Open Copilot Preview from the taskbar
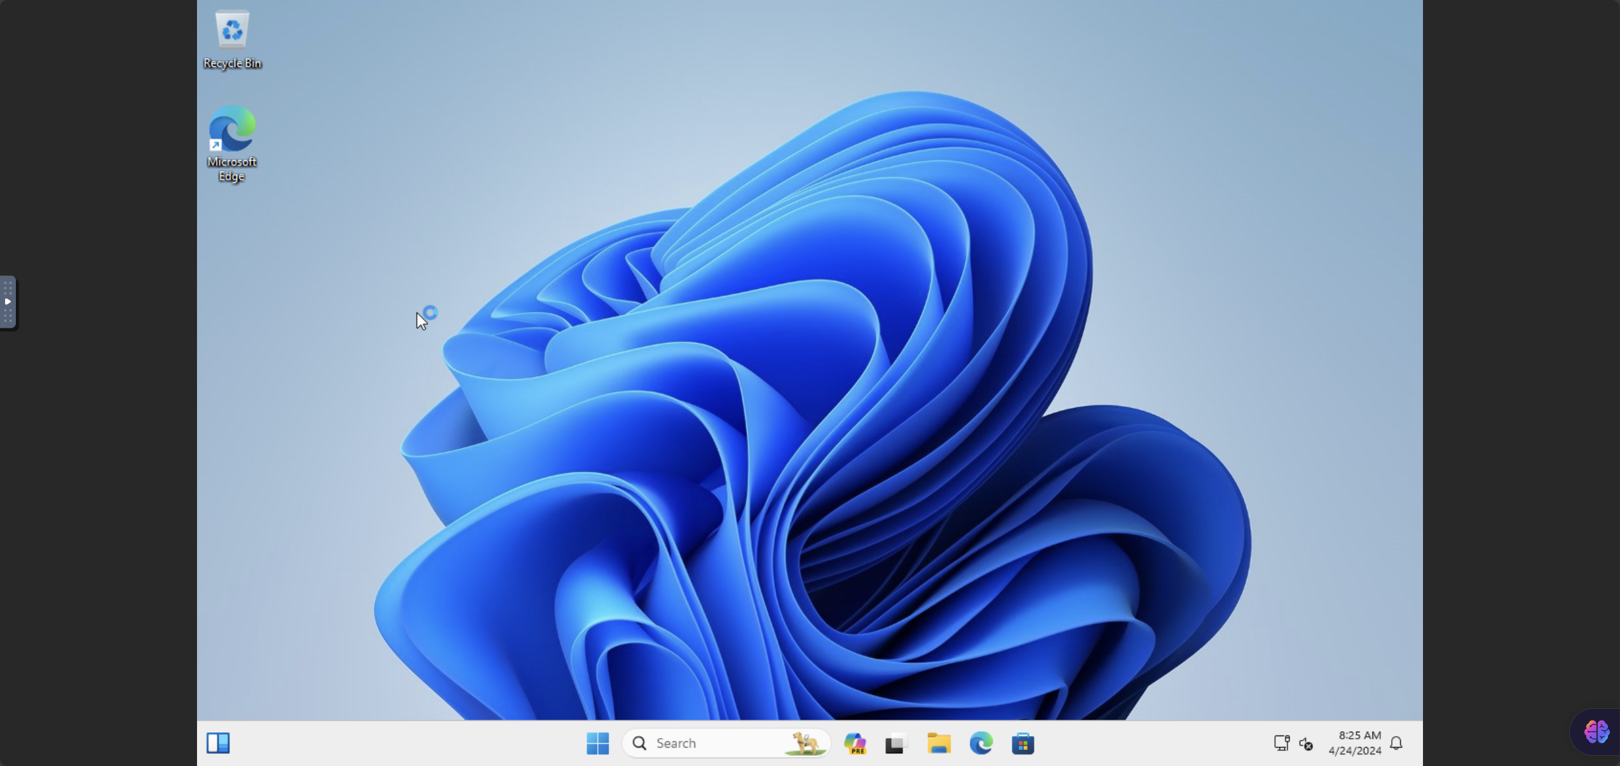1620x766 pixels. click(x=854, y=742)
